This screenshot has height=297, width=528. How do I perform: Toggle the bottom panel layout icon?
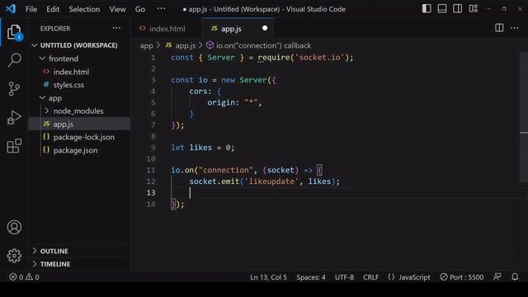(442, 8)
